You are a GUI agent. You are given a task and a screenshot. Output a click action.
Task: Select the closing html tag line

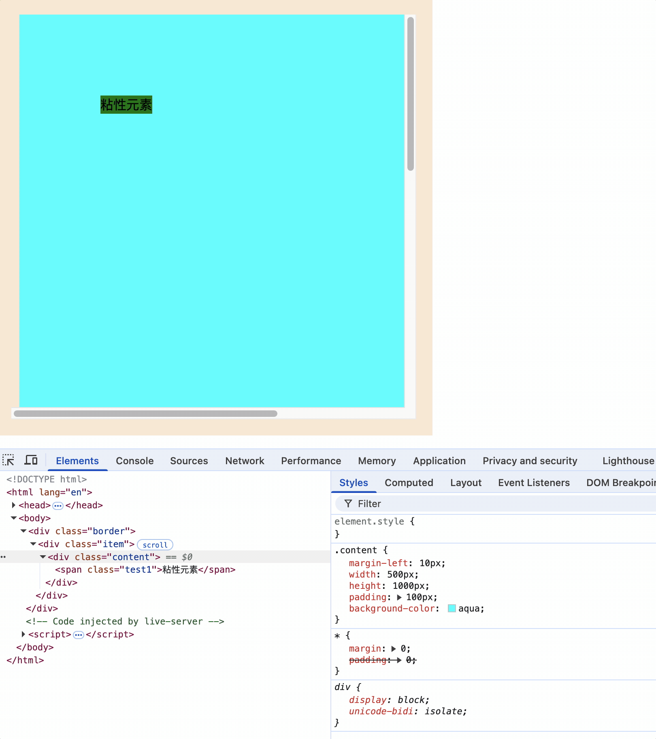coord(25,660)
